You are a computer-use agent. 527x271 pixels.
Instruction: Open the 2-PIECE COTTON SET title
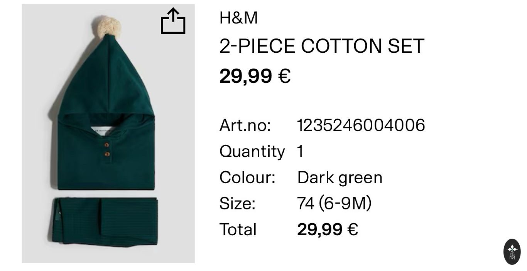pyautogui.click(x=322, y=46)
